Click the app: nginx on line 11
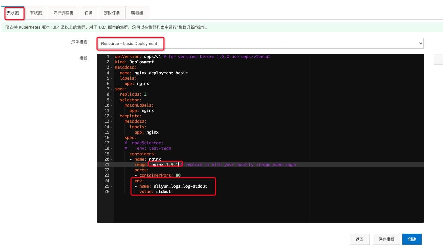443x249 pixels. tap(142, 111)
